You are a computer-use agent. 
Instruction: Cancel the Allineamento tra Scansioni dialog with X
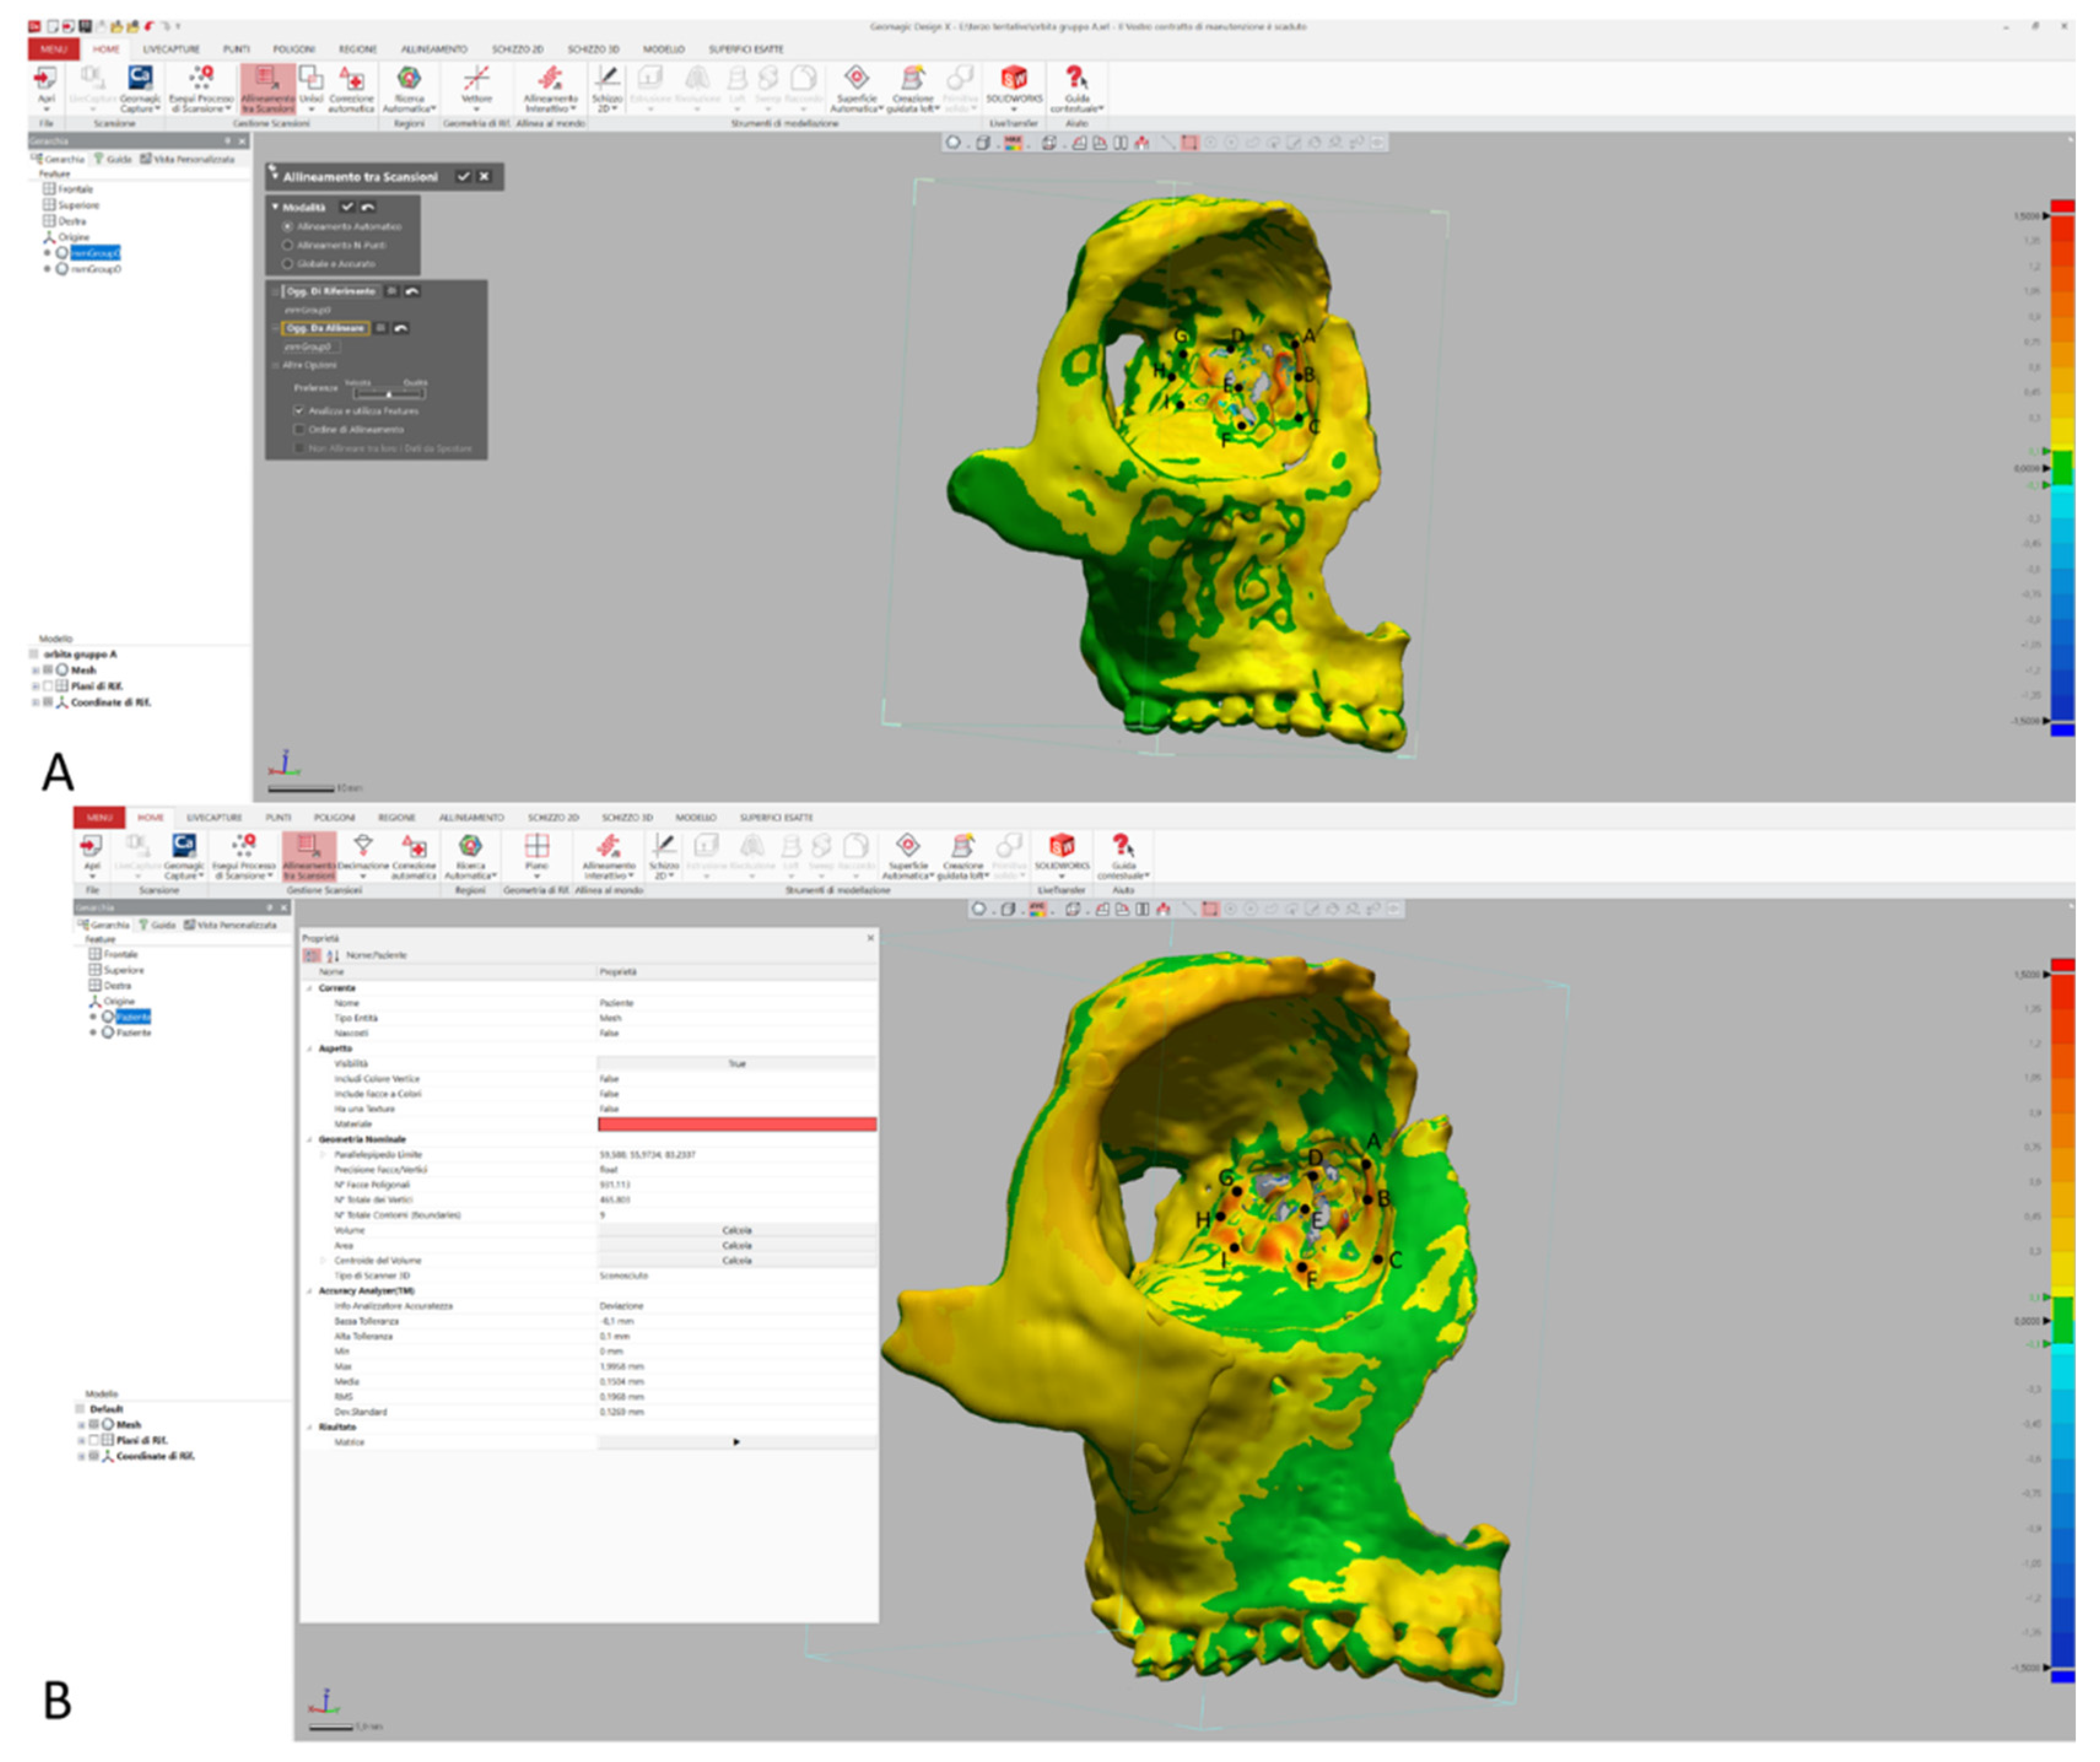484,176
